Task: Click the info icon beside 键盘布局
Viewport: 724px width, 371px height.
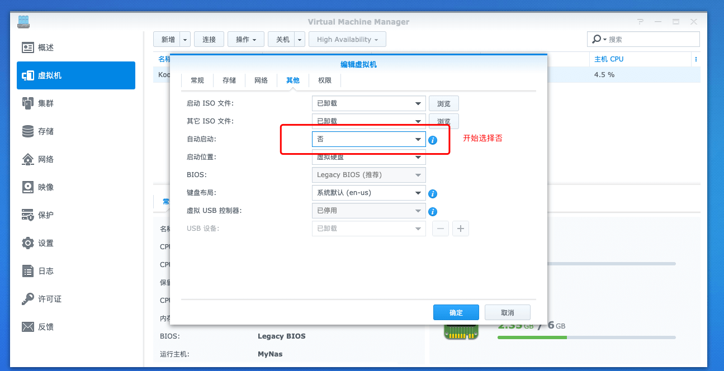Action: (x=433, y=193)
